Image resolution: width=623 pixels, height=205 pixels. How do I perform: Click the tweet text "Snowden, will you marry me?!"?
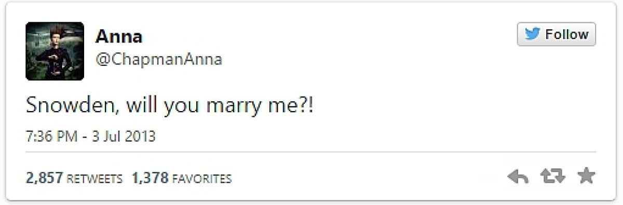click(x=170, y=107)
